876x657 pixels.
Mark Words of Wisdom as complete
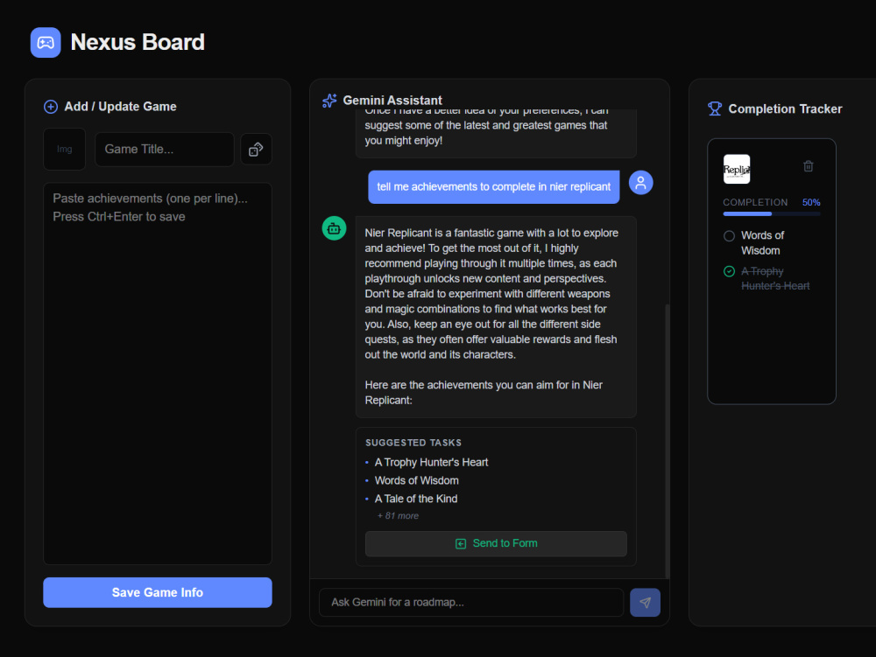[x=729, y=236]
